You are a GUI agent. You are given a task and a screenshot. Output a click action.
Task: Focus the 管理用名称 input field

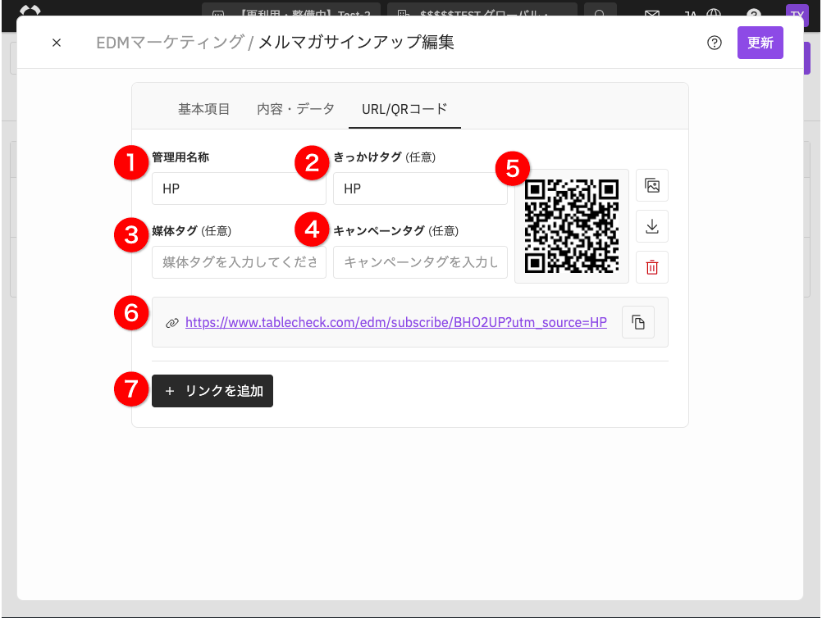[239, 189]
